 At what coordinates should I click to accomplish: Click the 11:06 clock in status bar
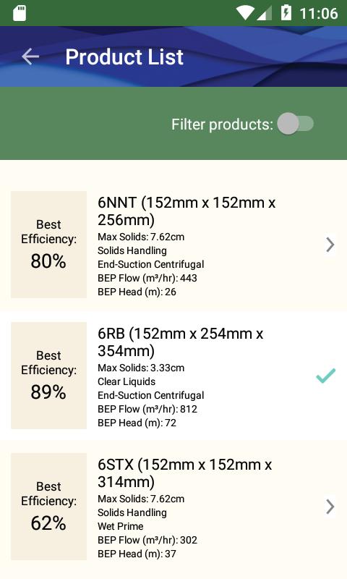click(319, 14)
